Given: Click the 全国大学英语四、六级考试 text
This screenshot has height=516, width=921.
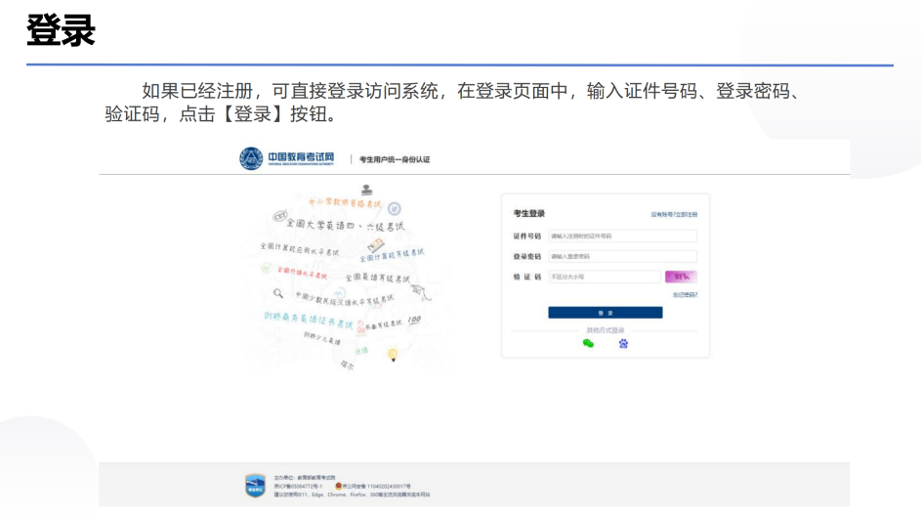Looking at the screenshot, I should (346, 225).
